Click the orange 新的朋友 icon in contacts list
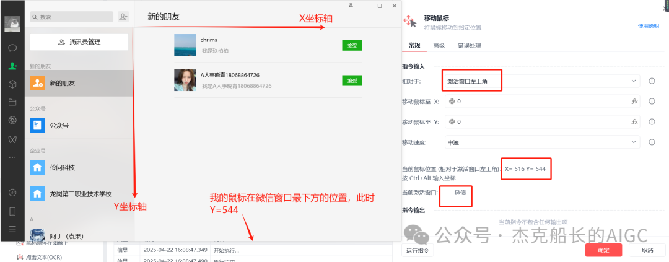Image resolution: width=669 pixels, height=262 pixels. tap(38, 83)
